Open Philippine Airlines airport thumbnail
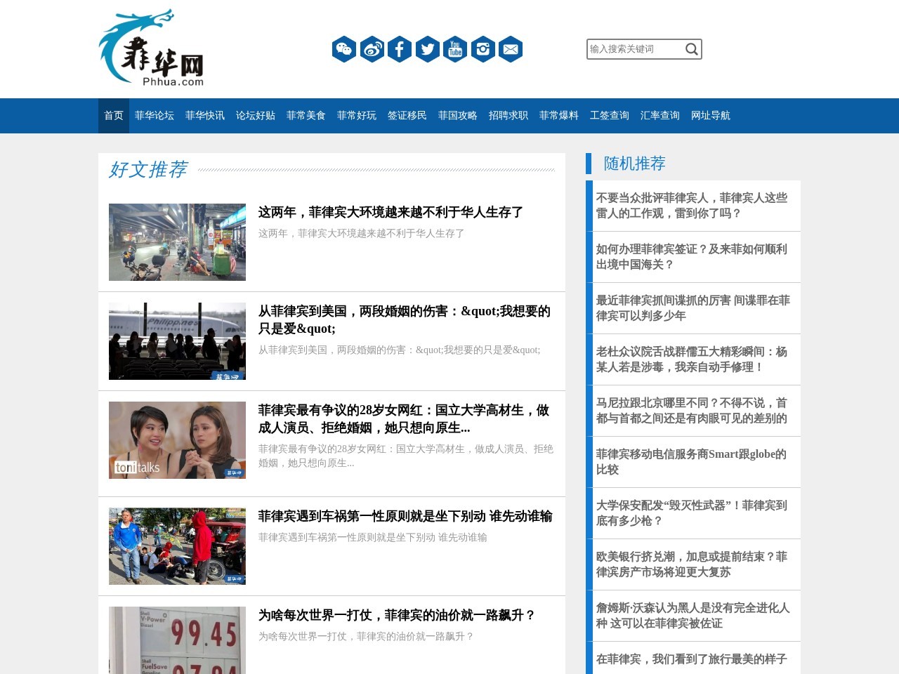This screenshot has height=674, width=899. click(177, 341)
